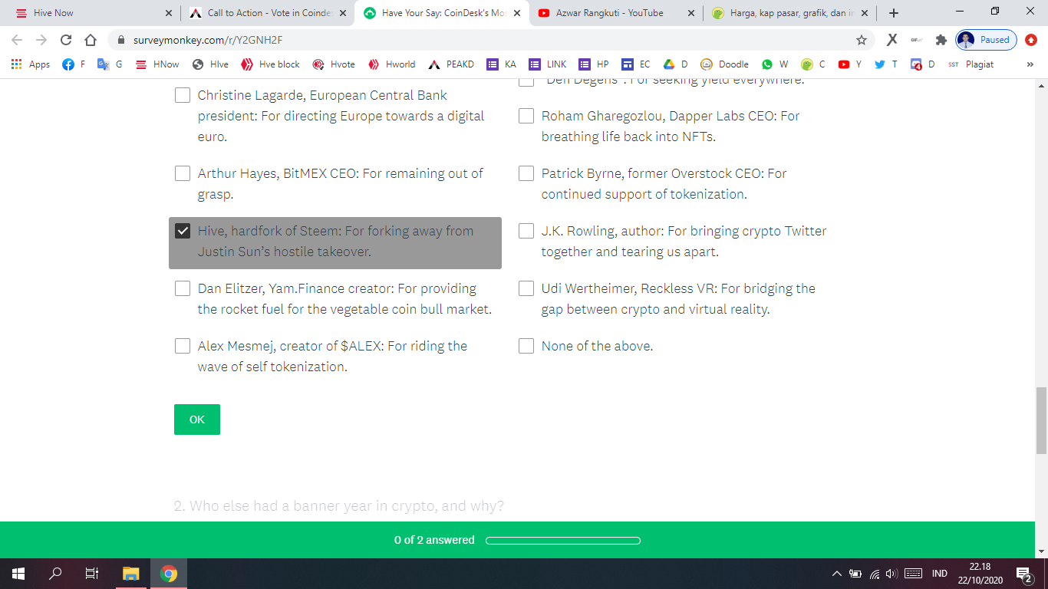Viewport: 1048px width, 589px height.
Task: Open the LINK bookmark
Action: pyautogui.click(x=548, y=64)
